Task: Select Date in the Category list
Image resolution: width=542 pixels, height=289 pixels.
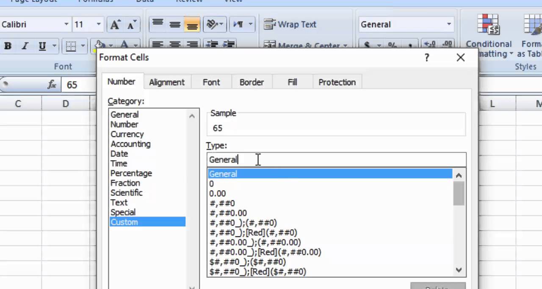Action: pyautogui.click(x=119, y=153)
